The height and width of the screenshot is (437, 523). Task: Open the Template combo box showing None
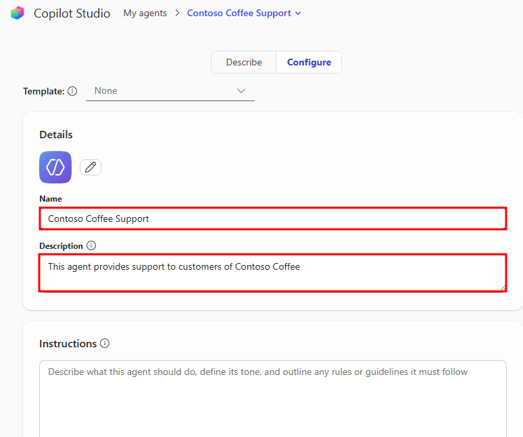point(162,91)
